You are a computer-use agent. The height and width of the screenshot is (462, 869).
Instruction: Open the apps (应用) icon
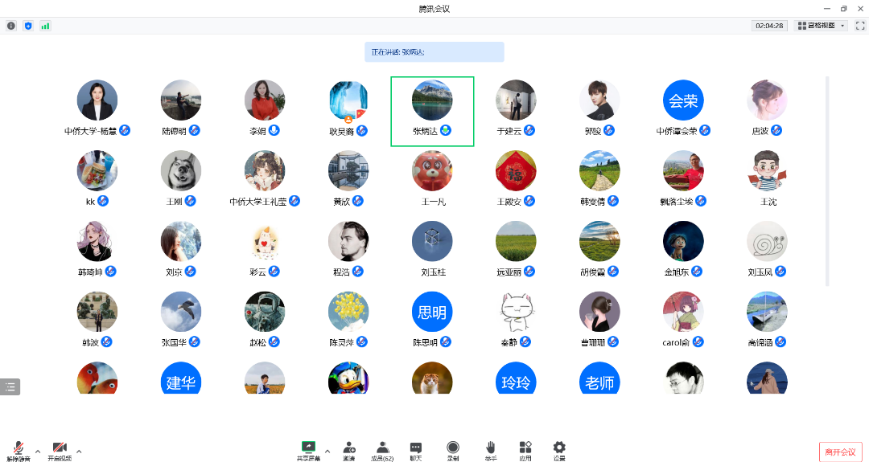pos(525,449)
